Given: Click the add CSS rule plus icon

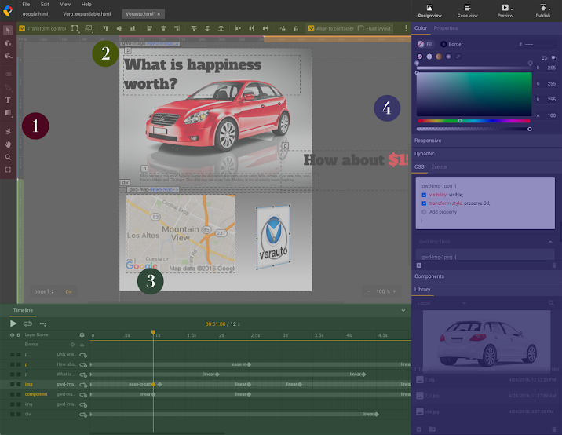Looking at the screenshot, I should click(x=419, y=265).
